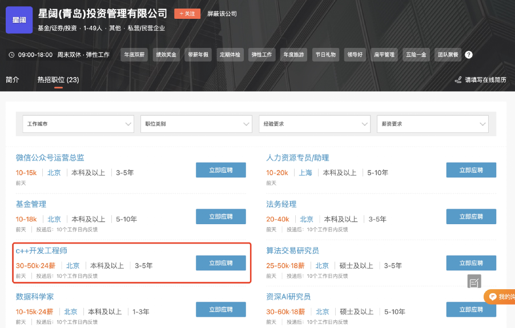Click 立即应聘 for 法务经理
Viewport: 515px width, 328px height.
[470, 216]
